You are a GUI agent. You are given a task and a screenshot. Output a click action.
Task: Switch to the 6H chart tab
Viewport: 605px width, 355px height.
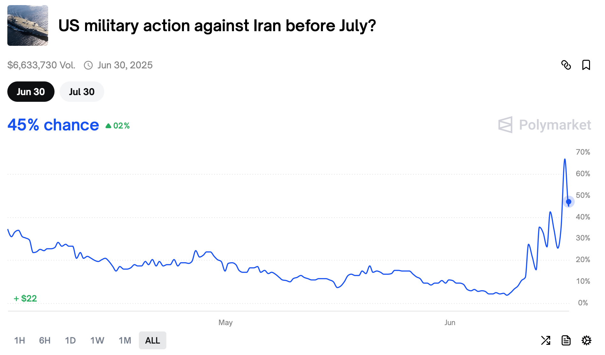pos(44,340)
